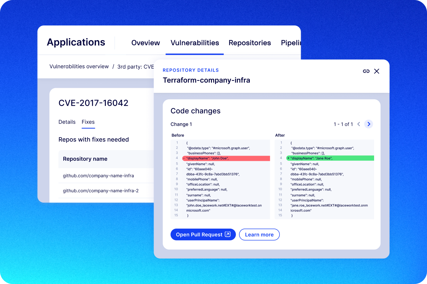
Task: Click the red removed displayName John Doe line
Action: click(226, 158)
